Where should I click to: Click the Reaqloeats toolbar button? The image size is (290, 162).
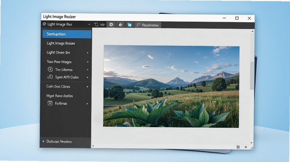pyautogui.click(x=148, y=25)
